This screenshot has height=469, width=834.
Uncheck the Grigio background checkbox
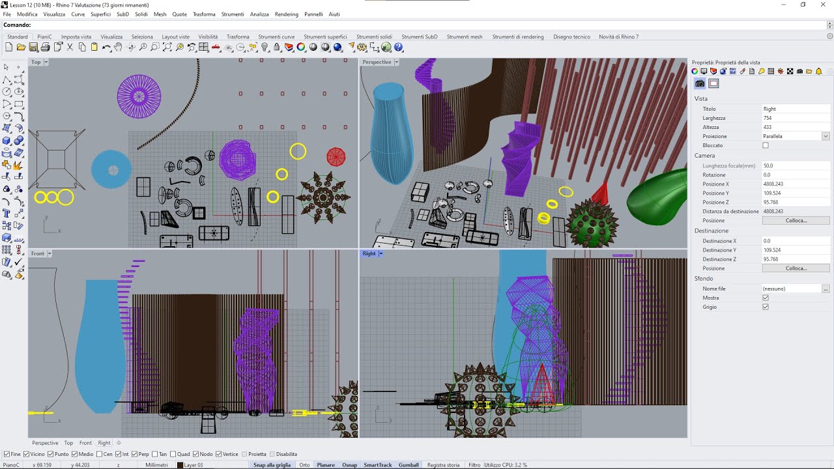pyautogui.click(x=766, y=307)
